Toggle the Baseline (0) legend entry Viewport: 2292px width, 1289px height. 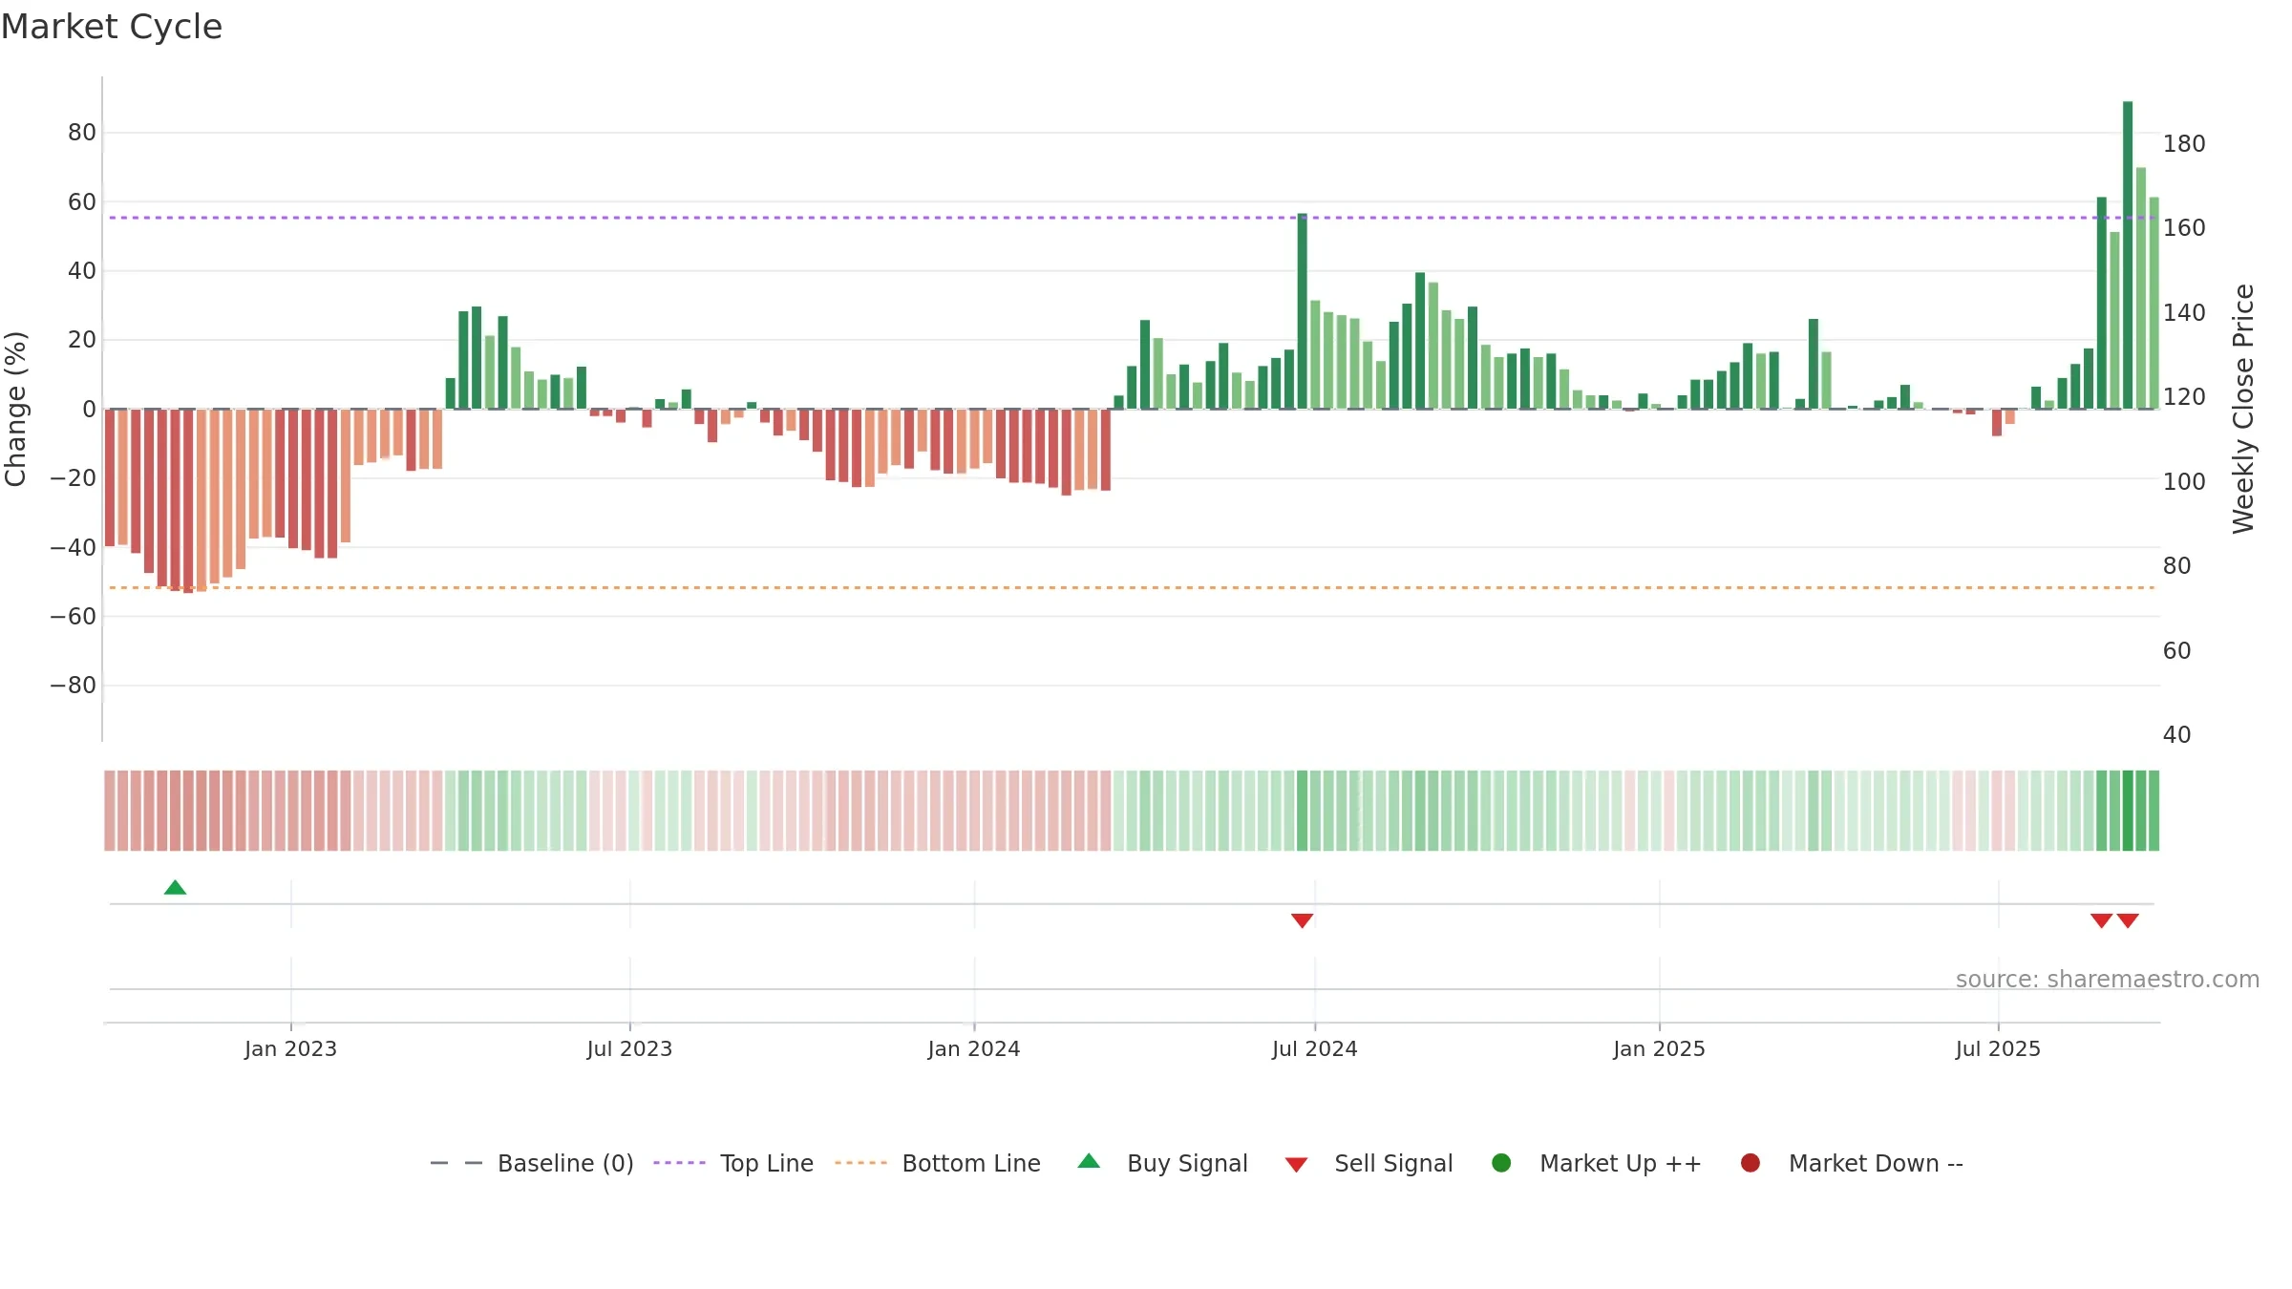532,1163
